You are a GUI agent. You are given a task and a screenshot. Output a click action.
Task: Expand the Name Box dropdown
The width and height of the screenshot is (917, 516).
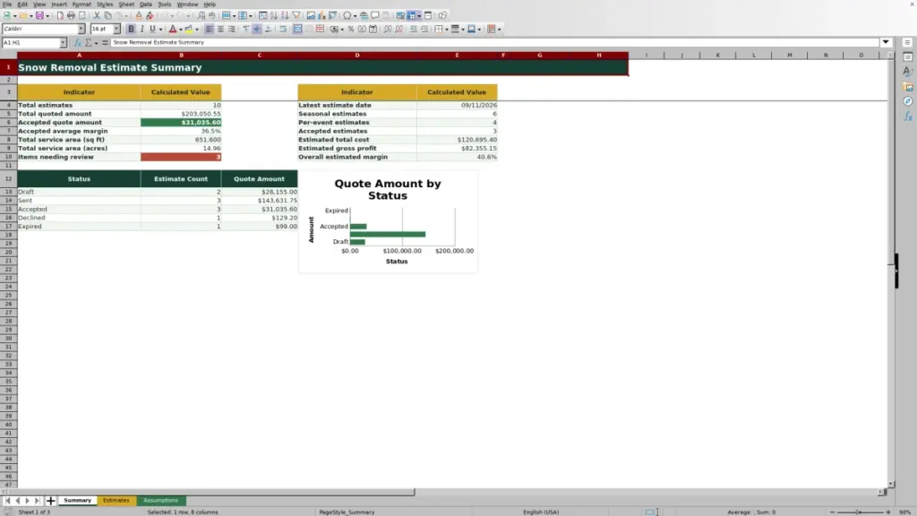tap(63, 43)
